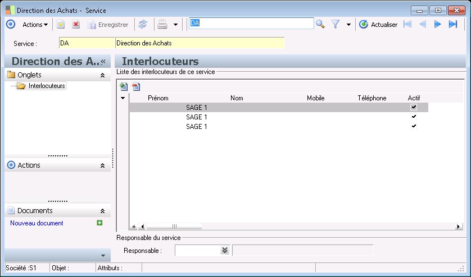The height and width of the screenshot is (277, 471).
Task: Click the refresh arrows icon in the toolbar
Action: (143, 25)
